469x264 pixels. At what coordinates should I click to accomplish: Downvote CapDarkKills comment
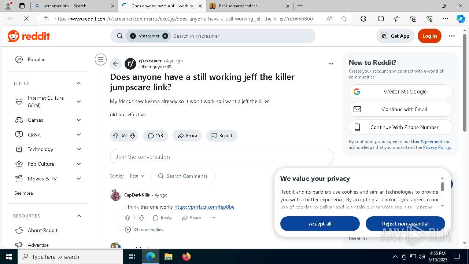tap(142, 218)
